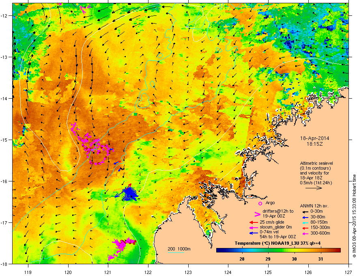Click the magenta Argo circle symbol in legend

[260, 203]
